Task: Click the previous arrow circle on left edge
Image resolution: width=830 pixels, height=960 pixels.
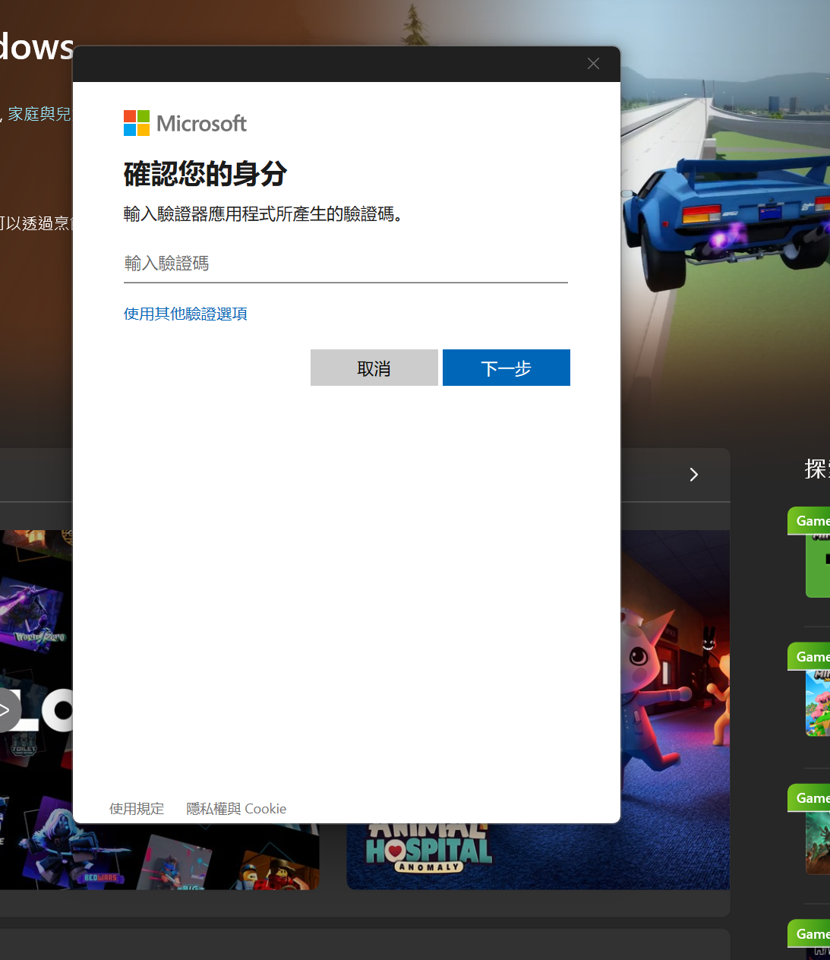Action: coord(6,710)
